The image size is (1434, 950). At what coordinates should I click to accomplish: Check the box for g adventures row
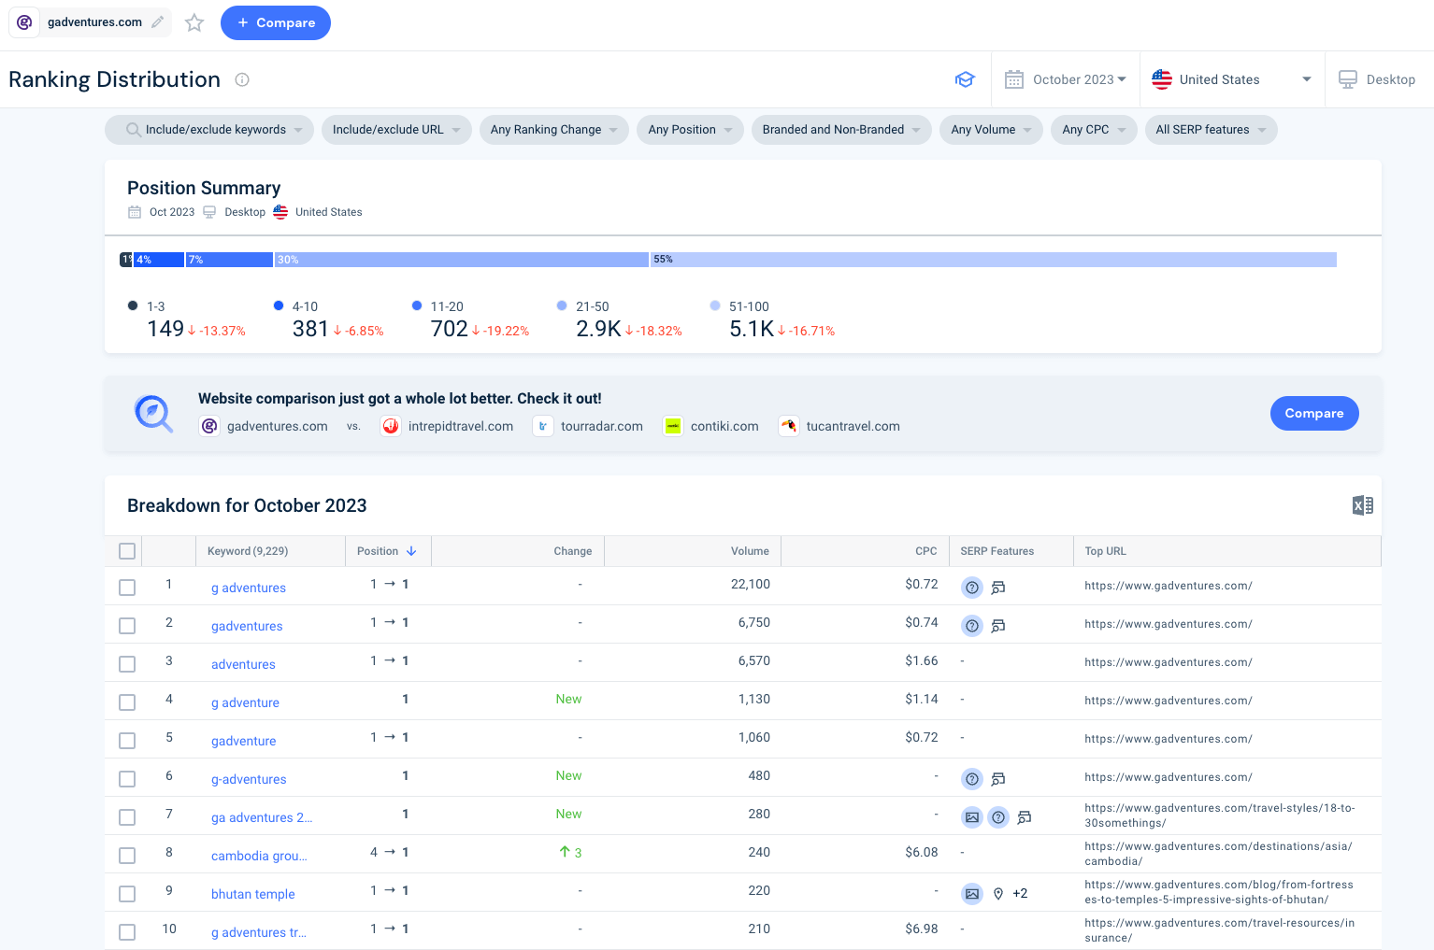pyautogui.click(x=127, y=588)
